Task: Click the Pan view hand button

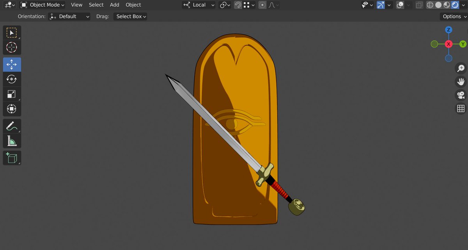Action: [461, 82]
